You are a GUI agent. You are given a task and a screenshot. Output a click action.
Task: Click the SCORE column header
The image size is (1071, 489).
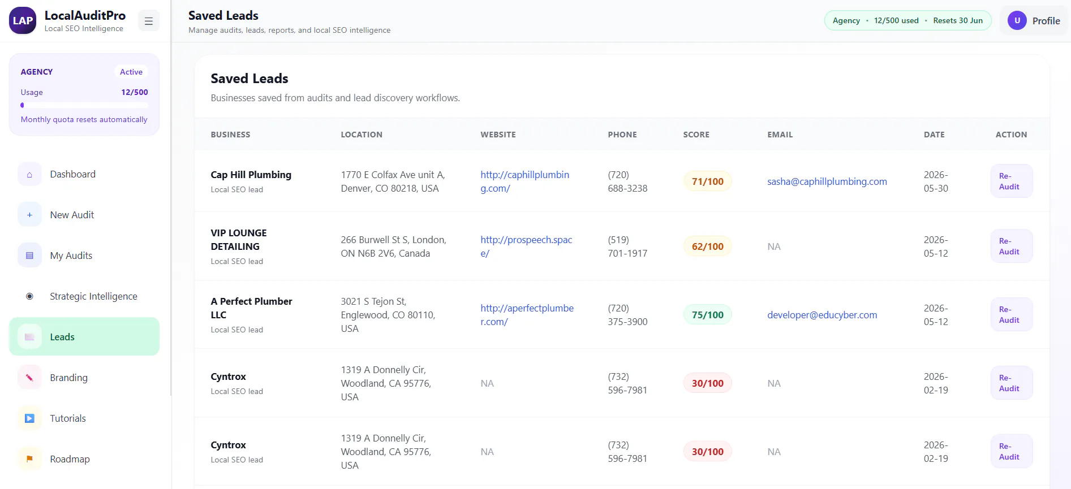pyautogui.click(x=696, y=135)
